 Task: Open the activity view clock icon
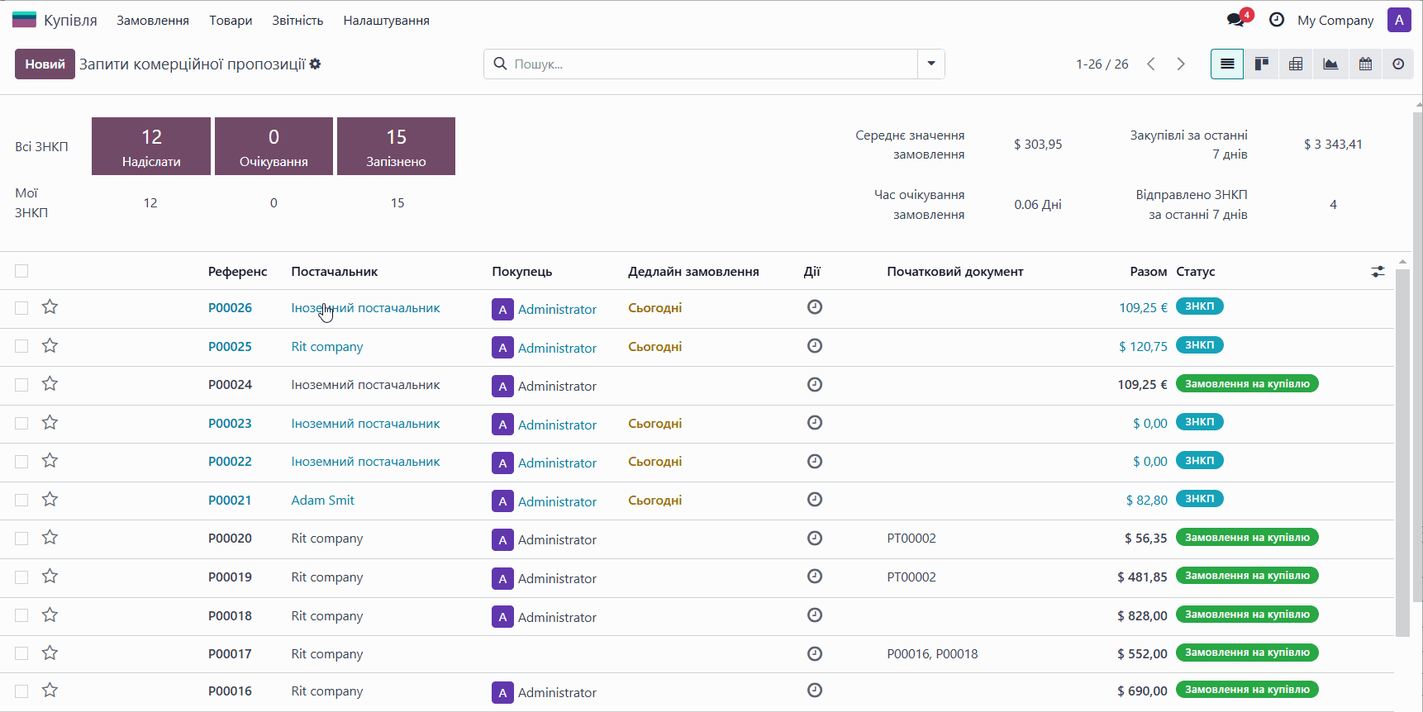point(1398,64)
